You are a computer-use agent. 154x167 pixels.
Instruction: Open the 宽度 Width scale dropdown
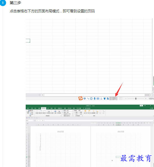pyautogui.click(x=70, y=110)
